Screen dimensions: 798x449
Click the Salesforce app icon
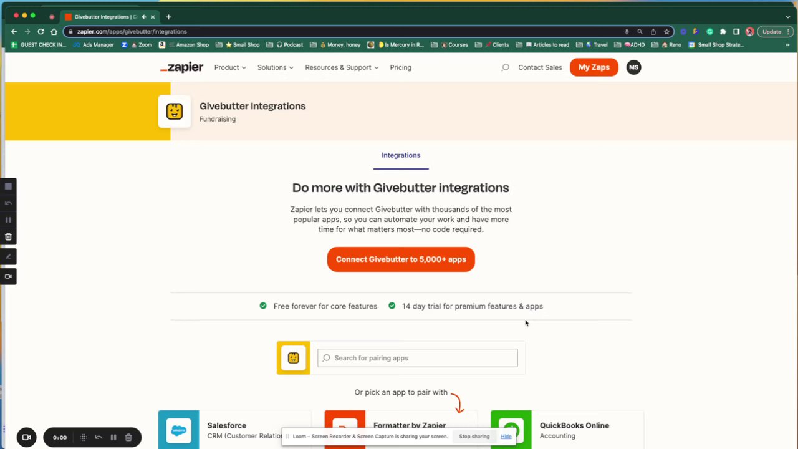(x=179, y=430)
